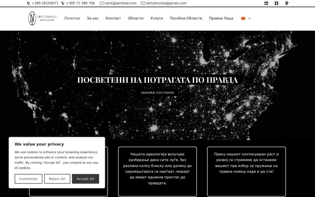Click the map location pin icon
315x197 pixels.
(x=287, y=3)
